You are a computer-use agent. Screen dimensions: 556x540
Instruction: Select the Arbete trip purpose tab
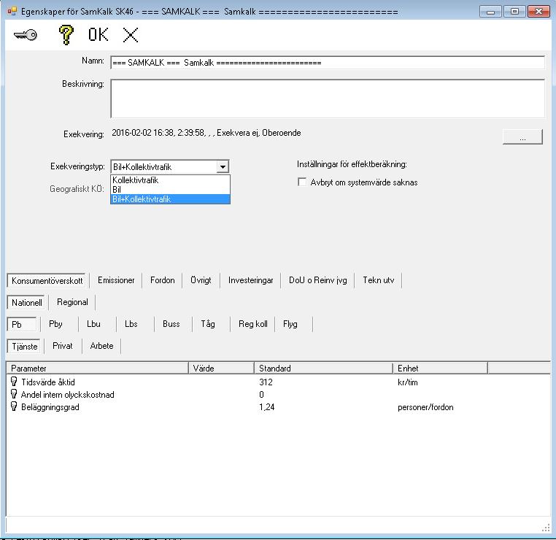101,346
